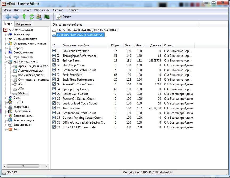Sort by the ID column header

point(56,45)
